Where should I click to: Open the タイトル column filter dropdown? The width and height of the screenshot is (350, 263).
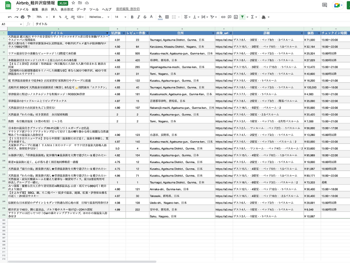[x=107, y=33]
